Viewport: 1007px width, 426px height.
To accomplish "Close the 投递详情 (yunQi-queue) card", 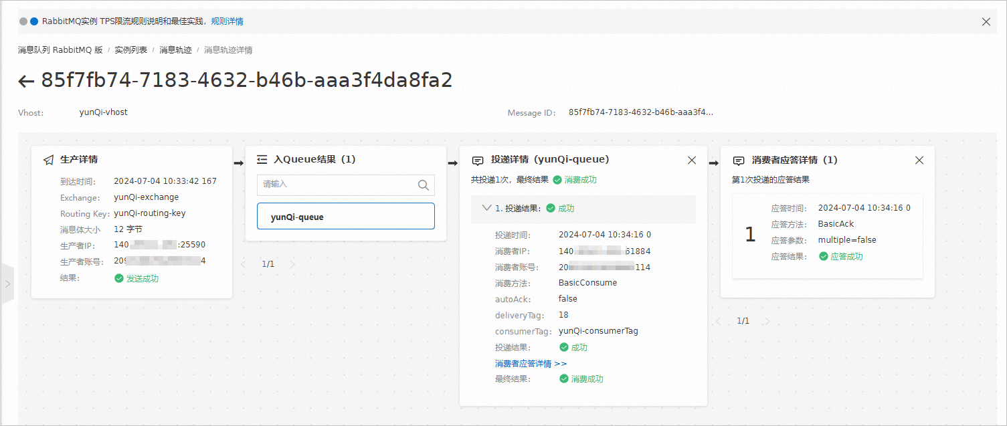I will 692,161.
